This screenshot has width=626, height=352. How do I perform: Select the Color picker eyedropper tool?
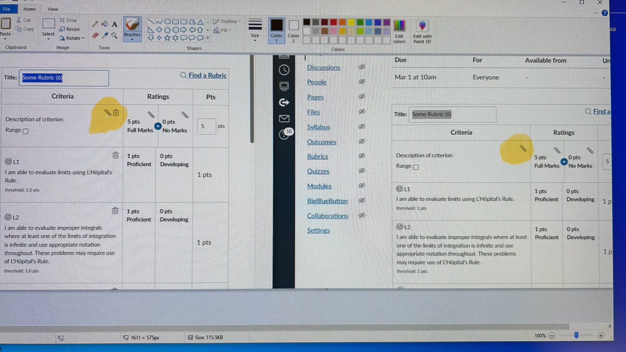[x=104, y=35]
